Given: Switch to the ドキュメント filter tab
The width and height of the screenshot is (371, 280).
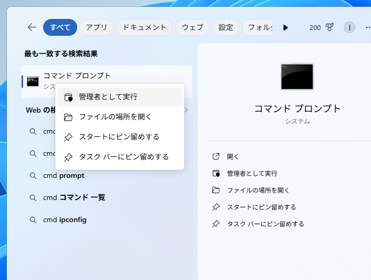Looking at the screenshot, I should tap(144, 27).
